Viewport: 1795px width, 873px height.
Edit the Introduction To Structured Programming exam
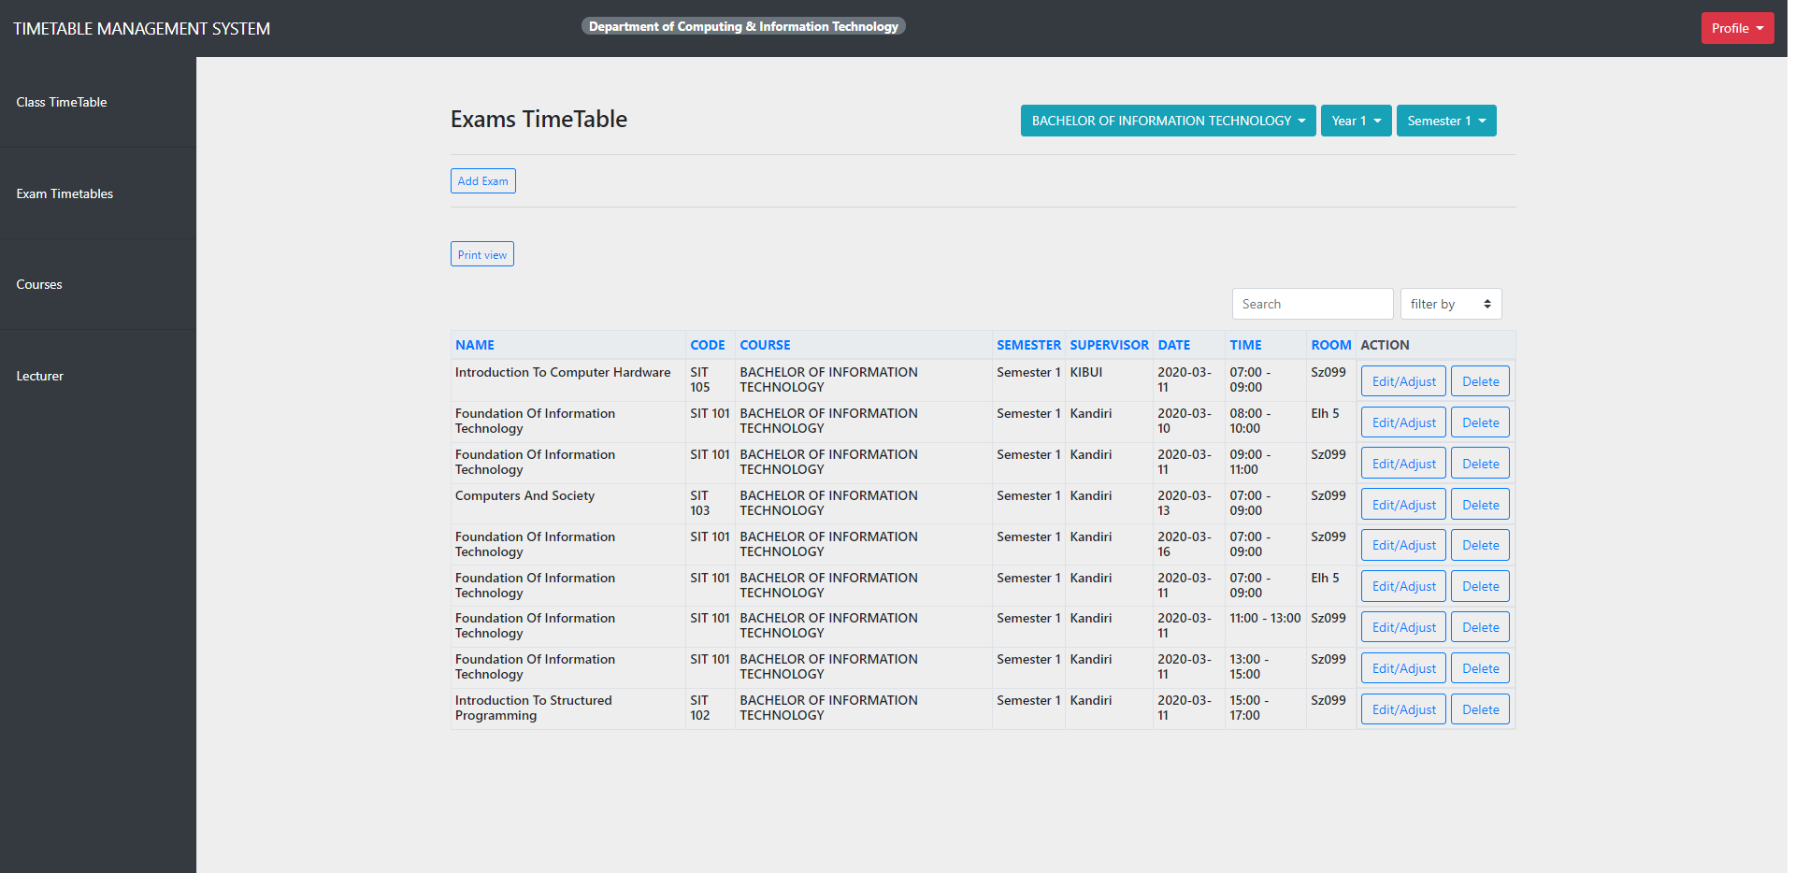1402,708
